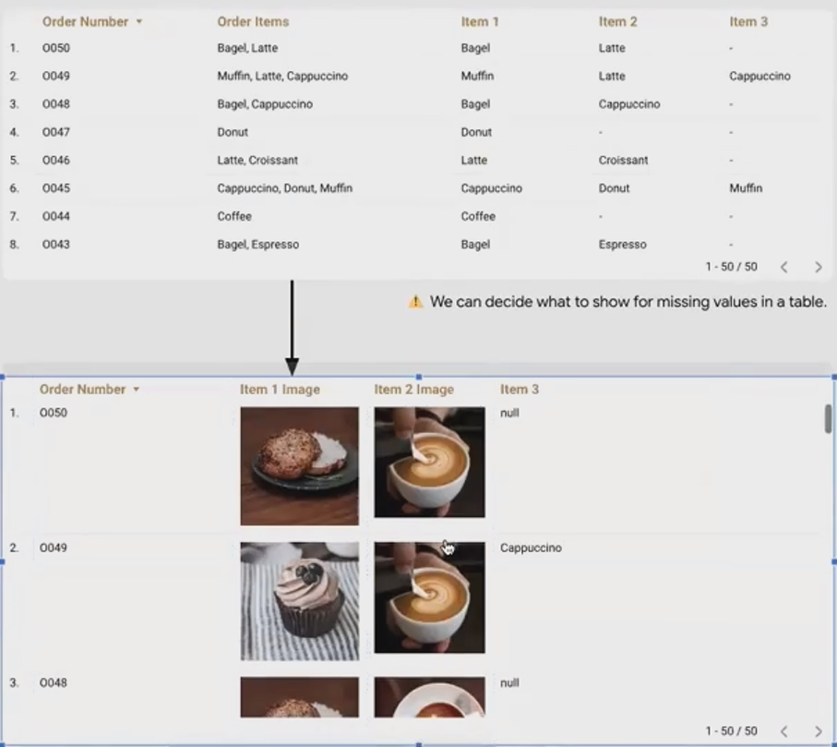Click the Item 2 Image column header
The height and width of the screenshot is (747, 837).
[413, 390]
